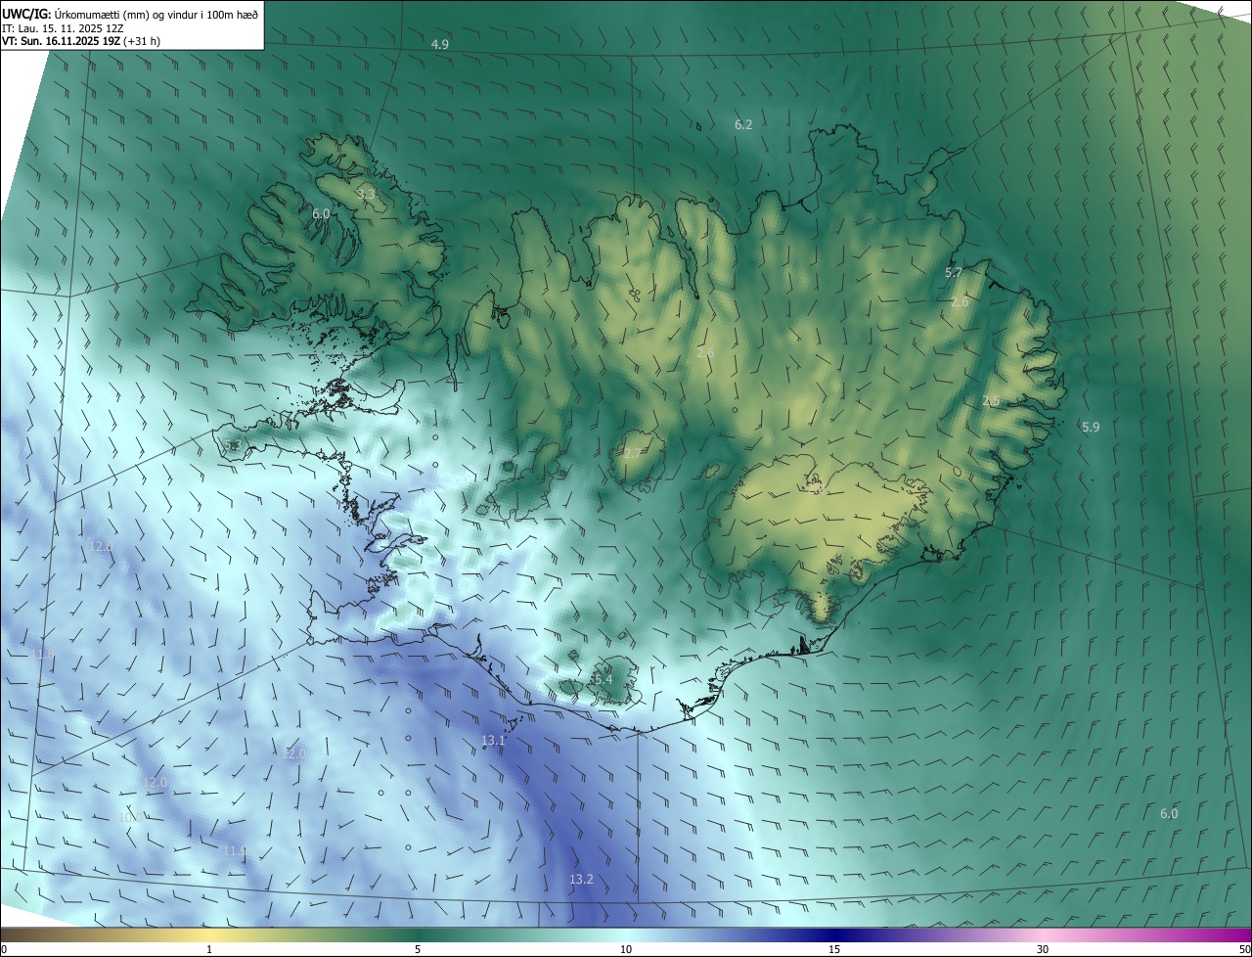Select the 1 mm tick on color scale
1252x957 pixels.
click(x=209, y=949)
